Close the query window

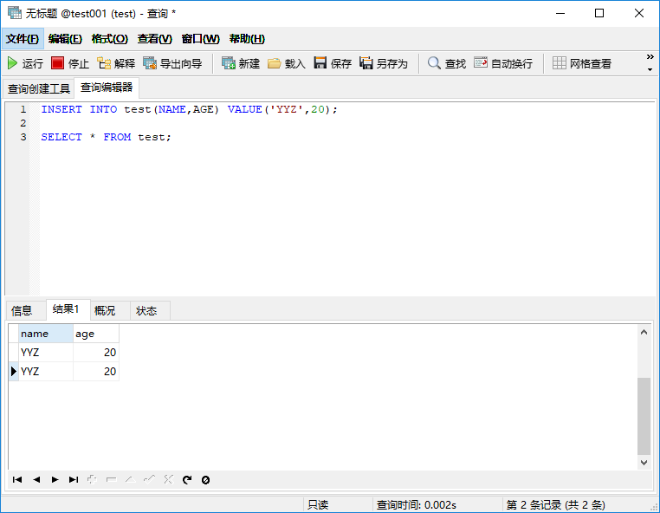[639, 14]
